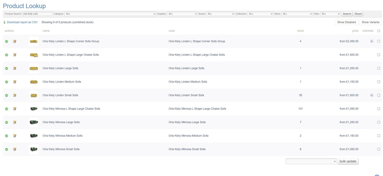The height and width of the screenshot is (176, 383).
Task: Click Google channel icon for Linden Small Sofa
Action: point(372,95)
